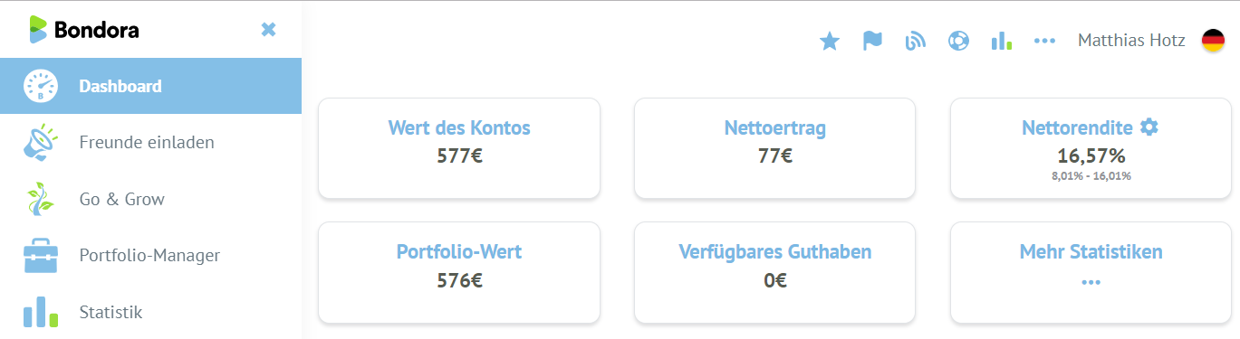Image resolution: width=1240 pixels, height=339 pixels.
Task: Open the three-dots more menu in header
Action: tap(1045, 41)
